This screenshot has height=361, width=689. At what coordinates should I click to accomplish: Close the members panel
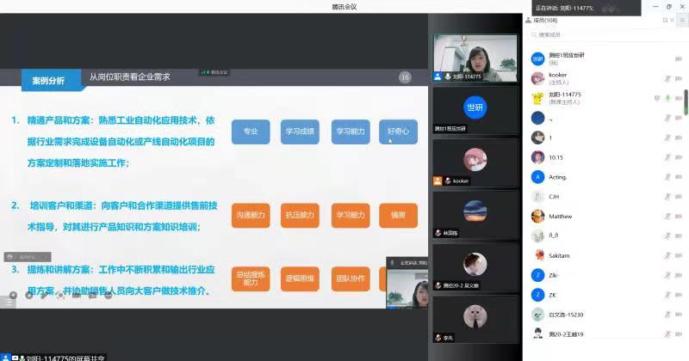673,20
